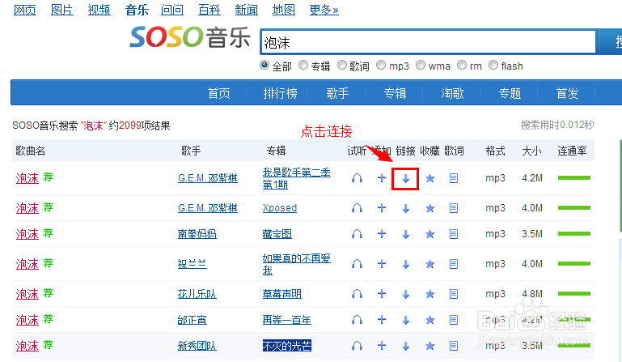This screenshot has height=362, width=622.
Task: Star the 草莓声明 album song
Action: (430, 294)
